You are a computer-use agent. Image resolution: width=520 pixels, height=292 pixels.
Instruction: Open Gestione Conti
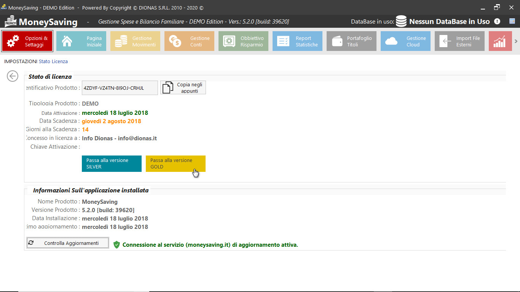point(189,41)
